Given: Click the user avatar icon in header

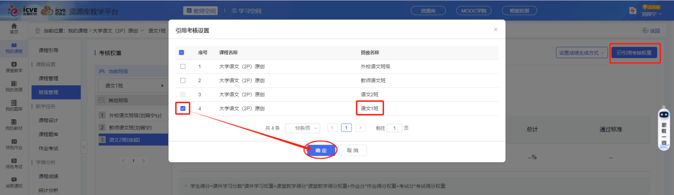Looking at the screenshot, I should pos(633,11).
